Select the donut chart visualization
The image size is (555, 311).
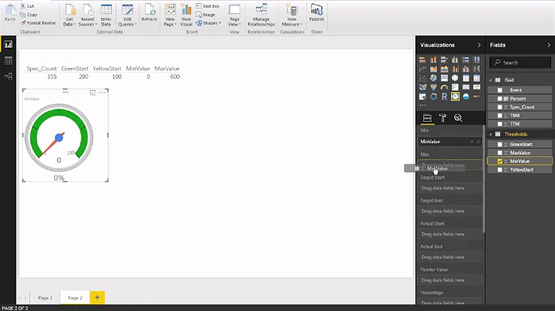(x=433, y=96)
